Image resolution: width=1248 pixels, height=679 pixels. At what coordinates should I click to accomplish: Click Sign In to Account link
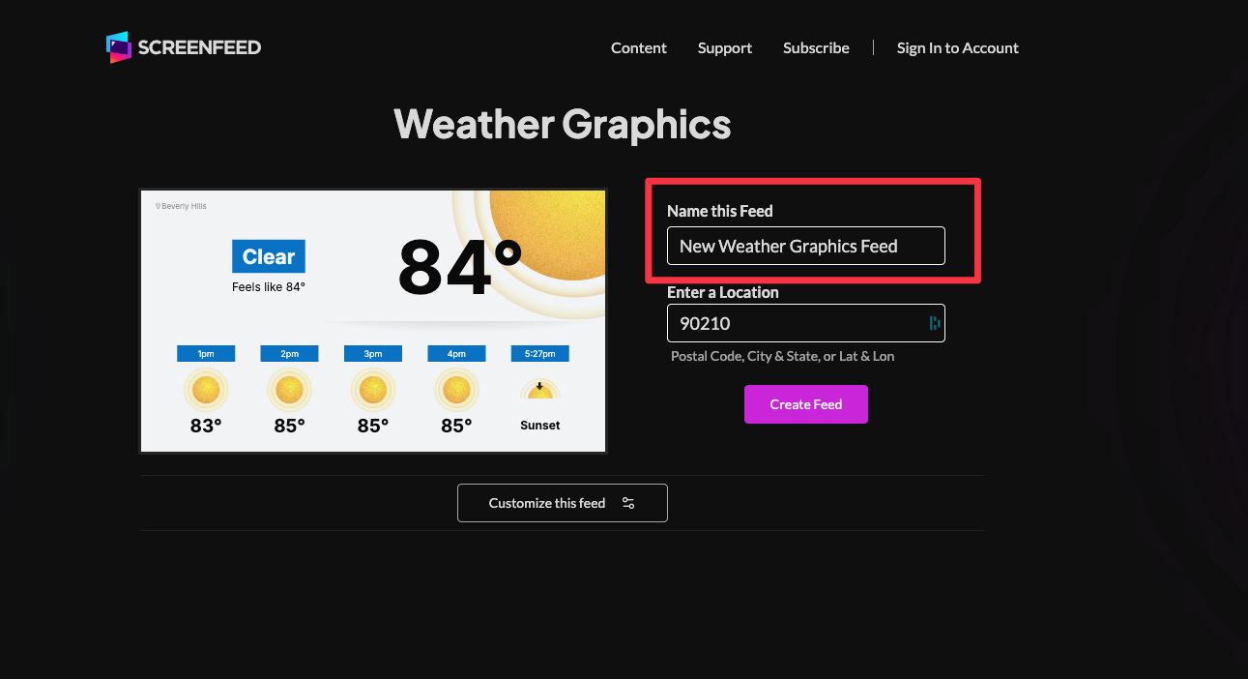click(957, 48)
